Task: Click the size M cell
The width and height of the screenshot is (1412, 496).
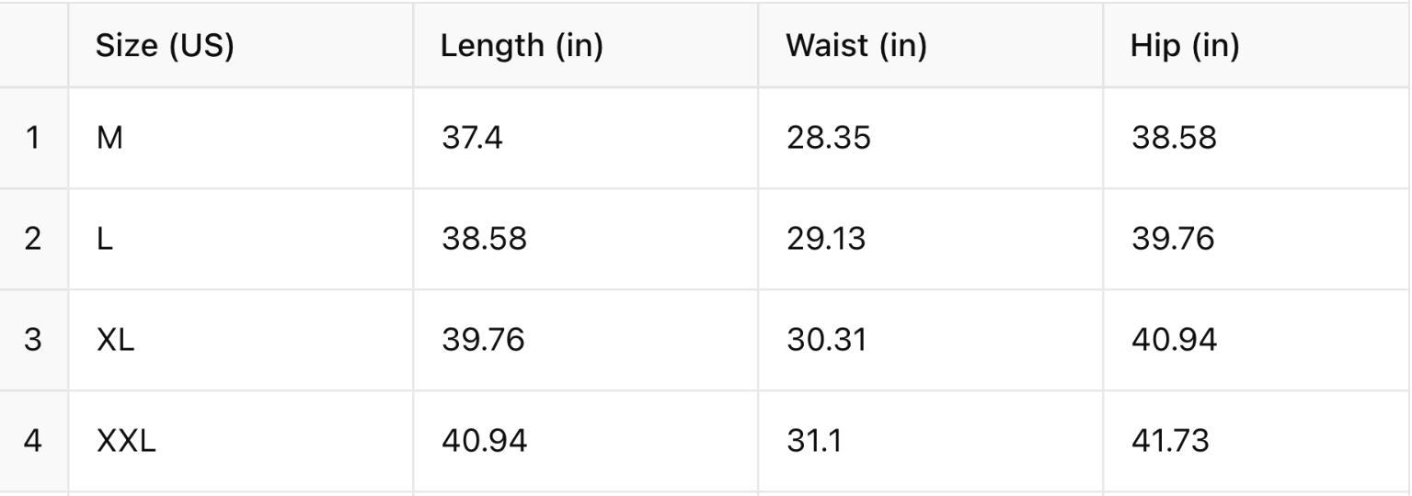Action: [109, 139]
